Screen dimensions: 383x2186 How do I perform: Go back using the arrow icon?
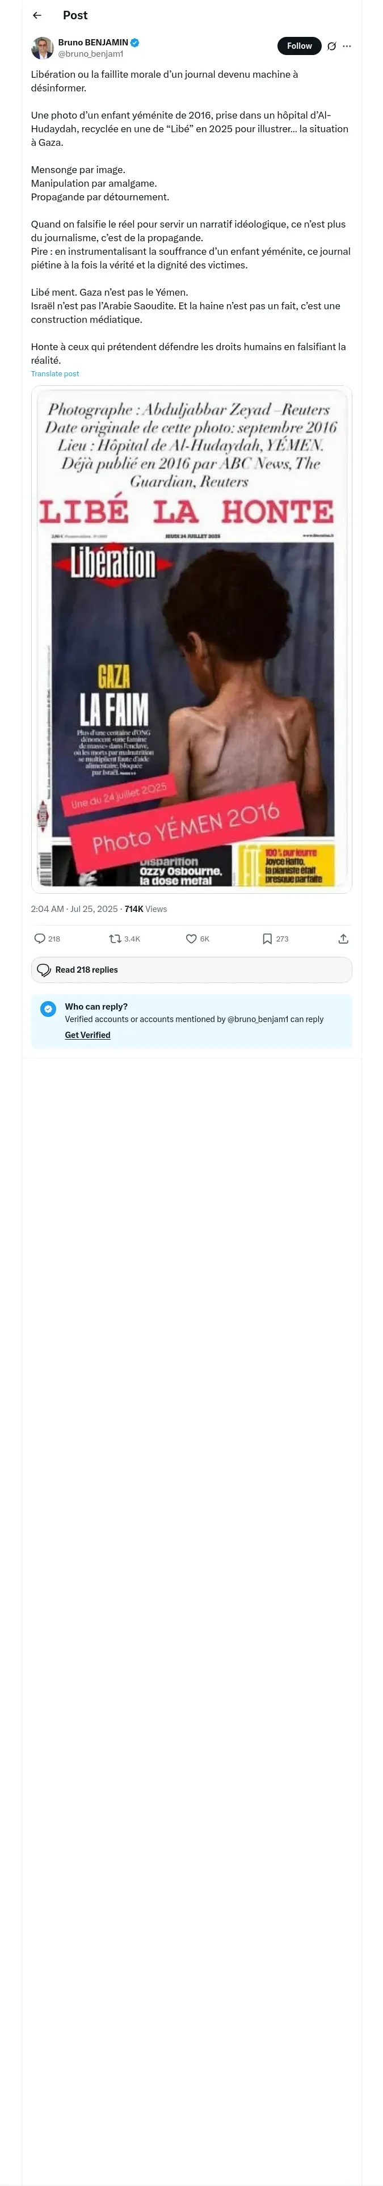(36, 15)
